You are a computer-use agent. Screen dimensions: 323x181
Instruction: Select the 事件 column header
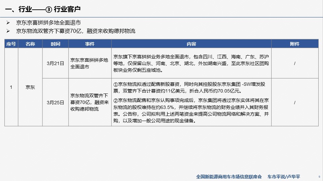[90, 44]
